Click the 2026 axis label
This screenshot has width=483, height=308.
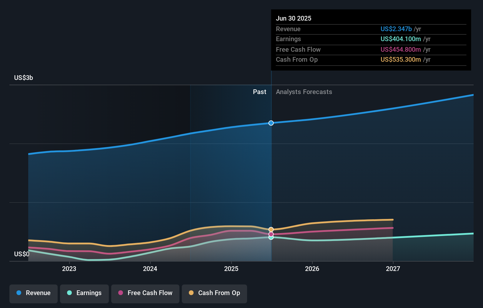312,268
